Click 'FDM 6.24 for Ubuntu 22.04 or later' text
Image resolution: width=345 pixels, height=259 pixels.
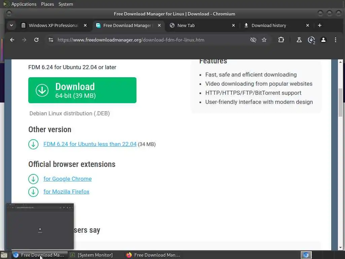(72, 67)
